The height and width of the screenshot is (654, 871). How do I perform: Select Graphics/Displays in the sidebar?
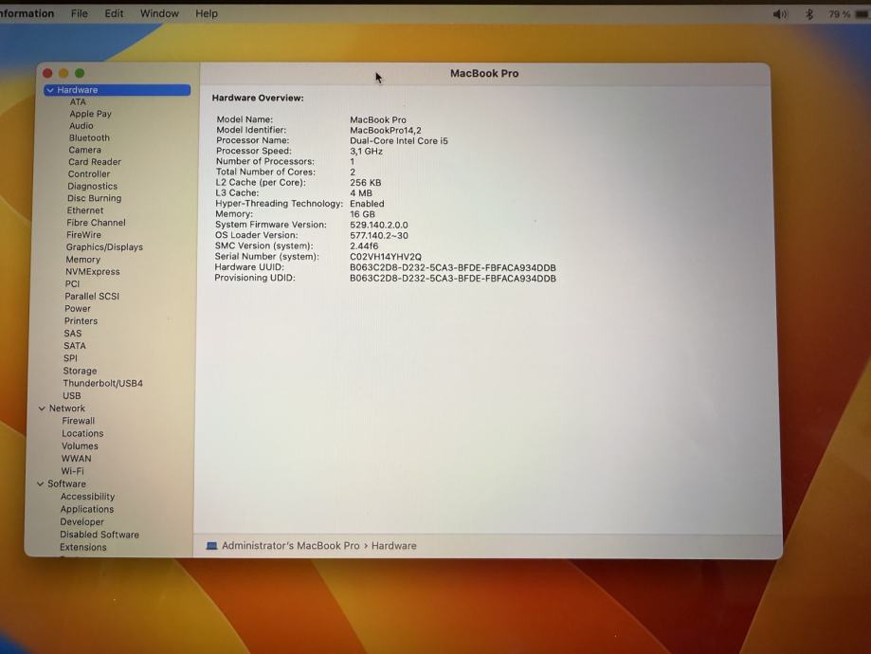click(x=104, y=247)
